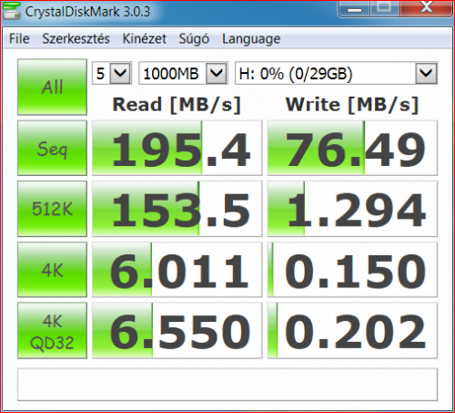Screen dimensions: 455x413
Task: Start the 4K benchmark test
Action: pos(52,270)
